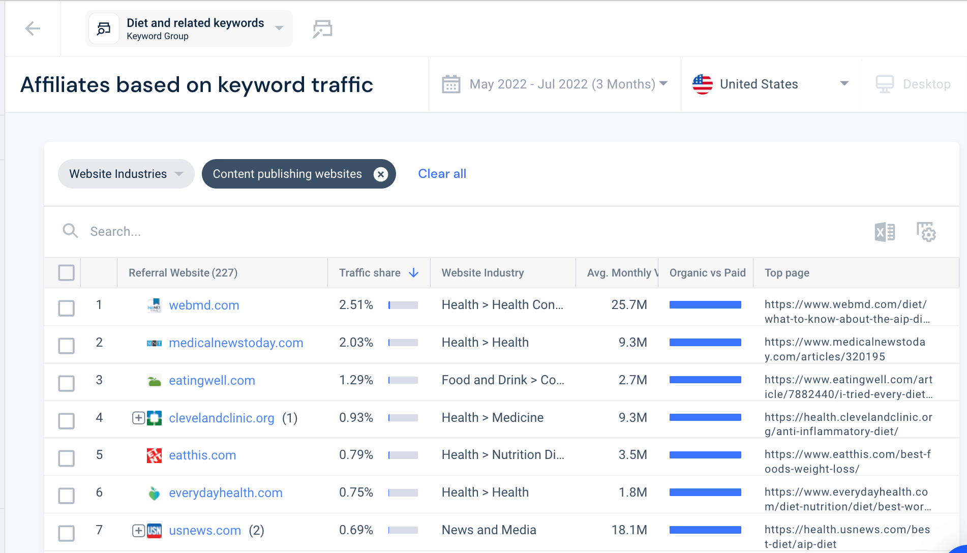Click the grayed keyword group icon beside the selector
This screenshot has height=553, width=967.
click(322, 28)
